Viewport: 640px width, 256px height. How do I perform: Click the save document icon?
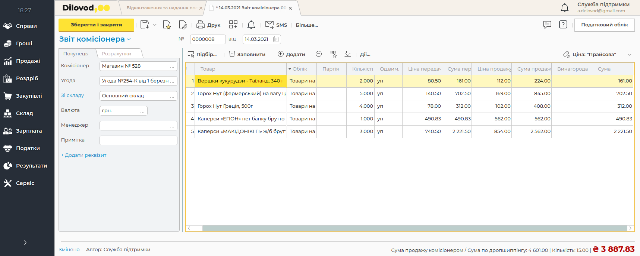(x=145, y=25)
